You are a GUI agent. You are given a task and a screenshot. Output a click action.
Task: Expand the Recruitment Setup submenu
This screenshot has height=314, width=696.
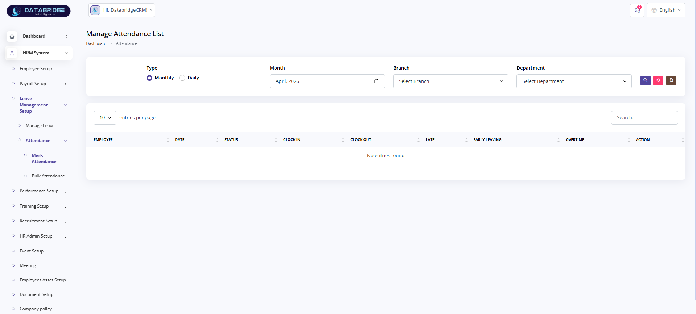click(66, 222)
